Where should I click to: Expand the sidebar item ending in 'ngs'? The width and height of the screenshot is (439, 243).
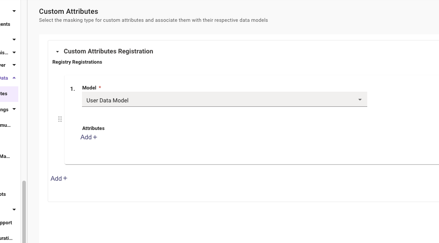[x=14, y=109]
